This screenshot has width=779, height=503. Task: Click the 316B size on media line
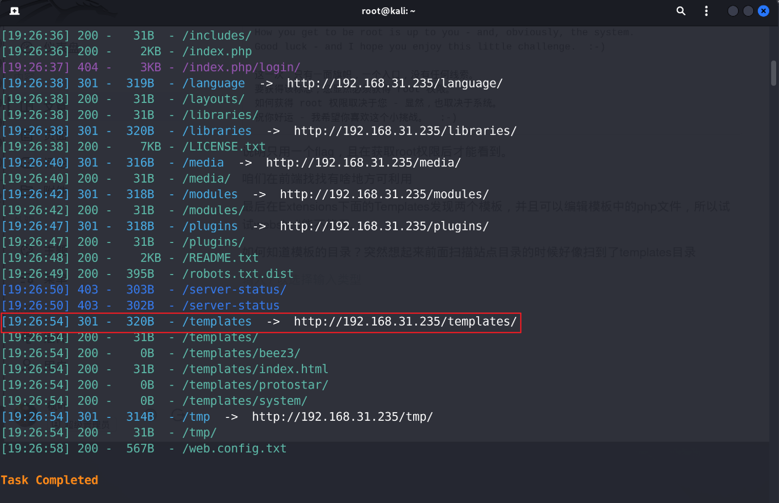140,163
